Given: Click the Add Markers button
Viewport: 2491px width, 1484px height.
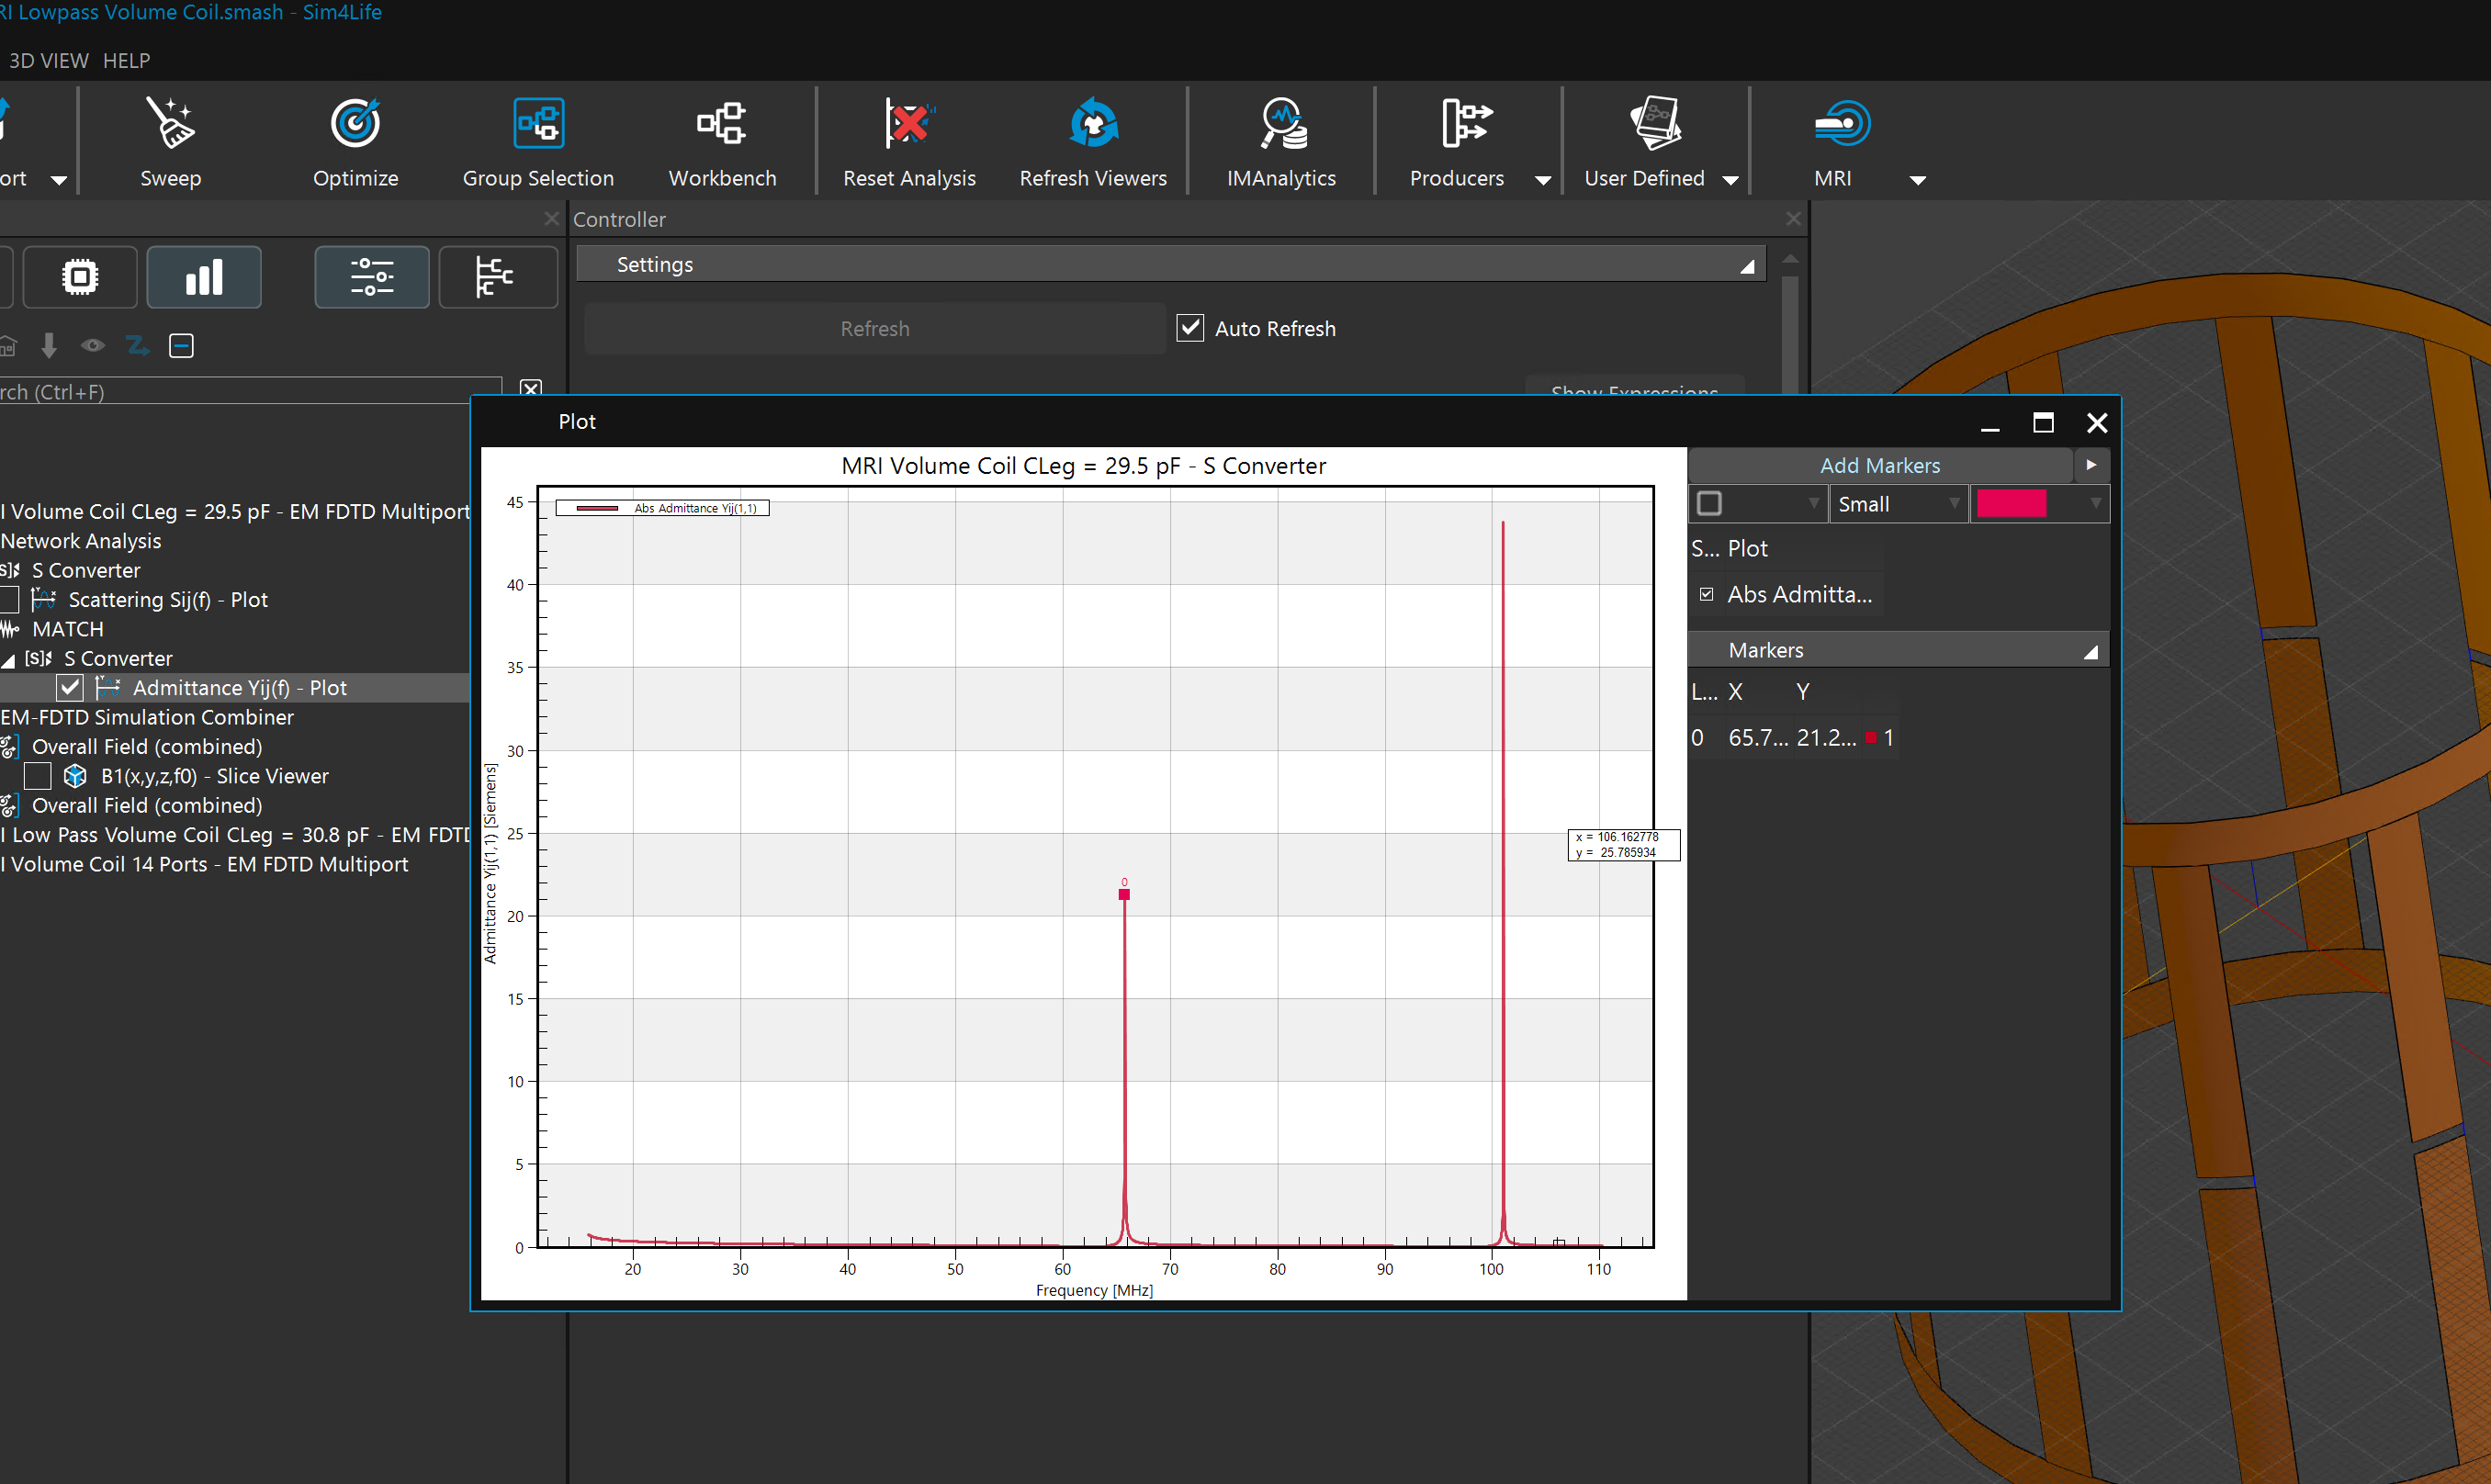Looking at the screenshot, I should click(x=1879, y=465).
